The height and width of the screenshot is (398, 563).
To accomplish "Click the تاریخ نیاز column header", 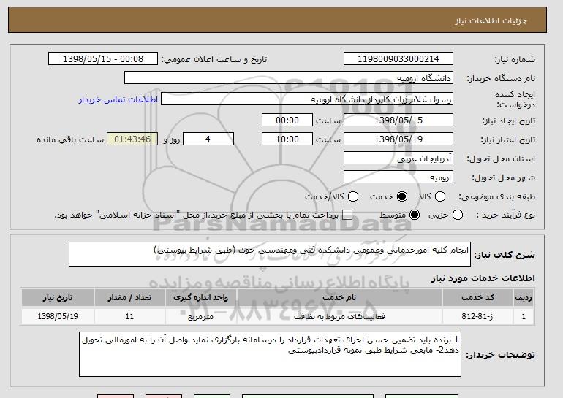I will point(58,298).
